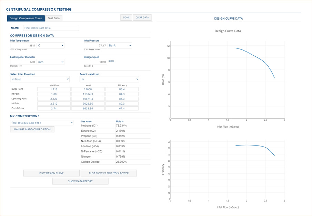
Task: Switch to the Test Data tab
Action: pos(54,18)
